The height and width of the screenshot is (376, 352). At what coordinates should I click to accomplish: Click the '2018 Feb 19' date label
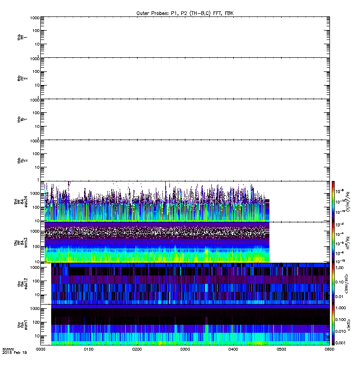15,352
